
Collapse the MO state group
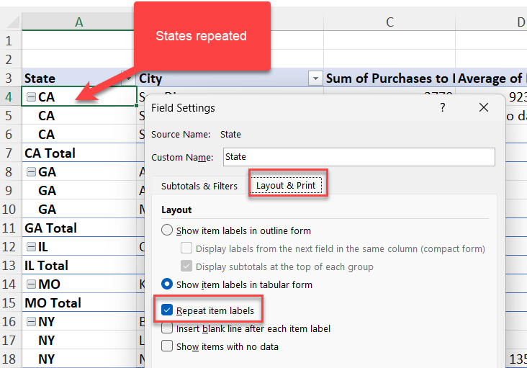(31, 284)
